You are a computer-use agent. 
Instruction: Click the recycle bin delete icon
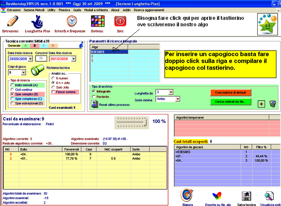(273, 104)
